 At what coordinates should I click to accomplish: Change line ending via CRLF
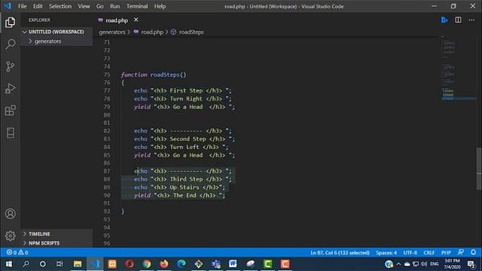pos(429,253)
